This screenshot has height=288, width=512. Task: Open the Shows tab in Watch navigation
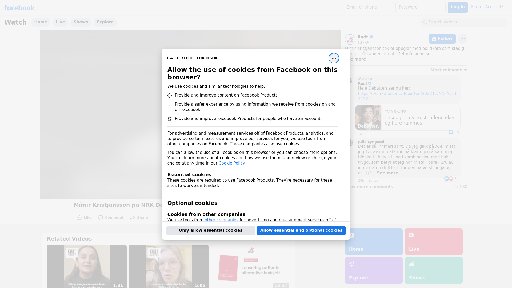(81, 22)
